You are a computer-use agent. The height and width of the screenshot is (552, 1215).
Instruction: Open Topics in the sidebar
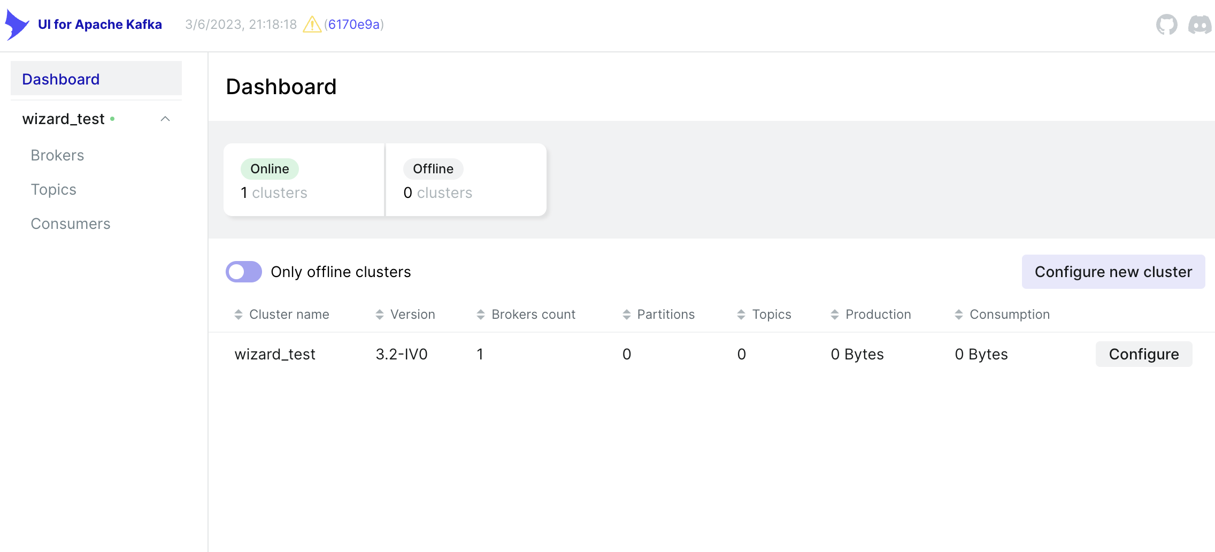coord(53,189)
